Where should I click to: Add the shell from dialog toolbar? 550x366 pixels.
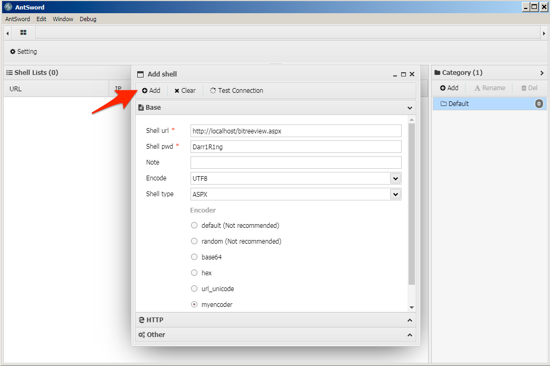point(151,91)
